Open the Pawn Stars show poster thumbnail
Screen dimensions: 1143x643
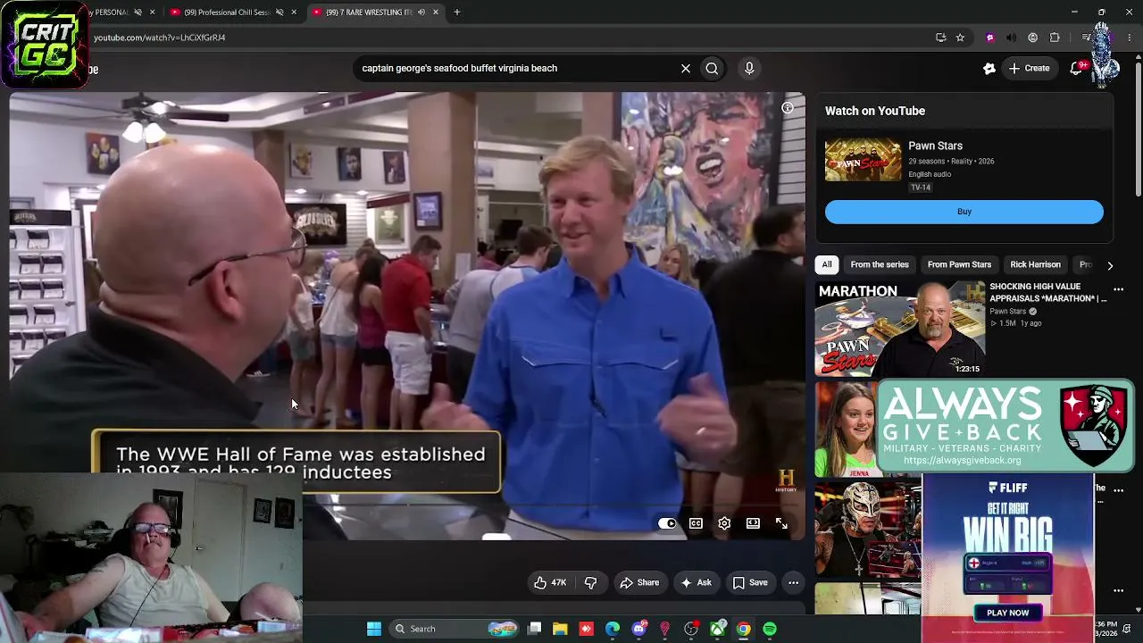click(x=863, y=160)
